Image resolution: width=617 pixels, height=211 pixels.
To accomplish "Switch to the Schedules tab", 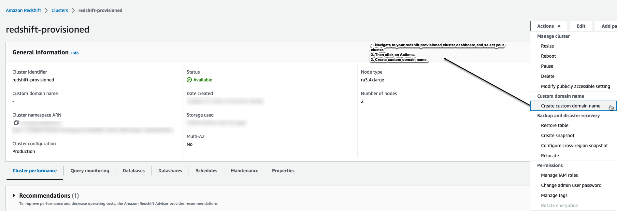I will [x=206, y=171].
